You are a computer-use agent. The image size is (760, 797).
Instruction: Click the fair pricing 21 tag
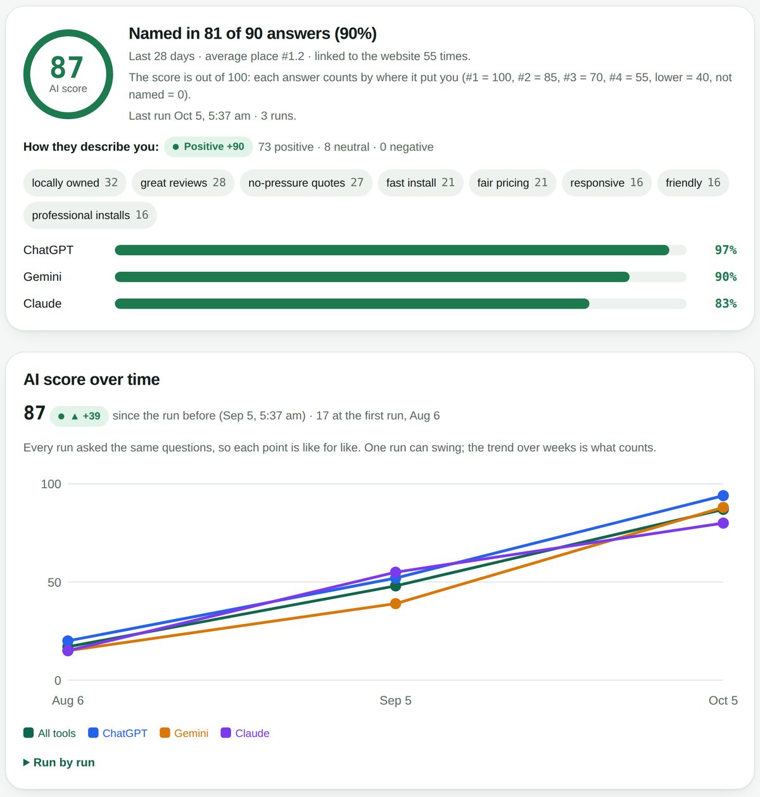click(512, 182)
